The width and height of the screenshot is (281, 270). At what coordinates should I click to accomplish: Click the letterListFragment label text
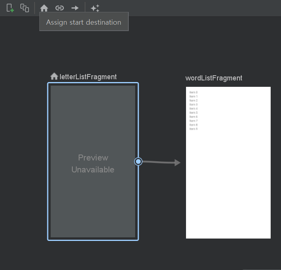coord(88,77)
